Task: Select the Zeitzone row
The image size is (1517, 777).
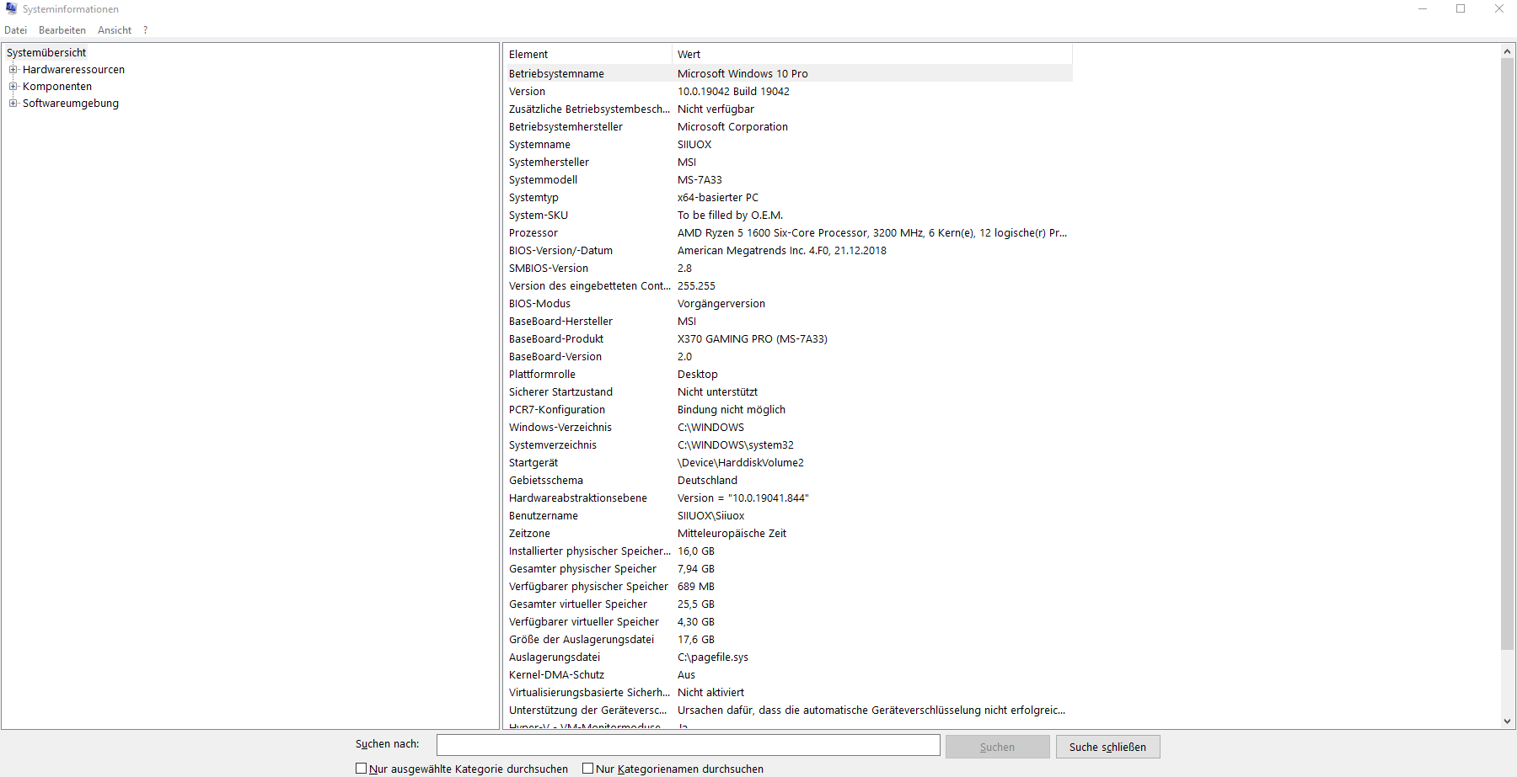Action: pos(788,534)
